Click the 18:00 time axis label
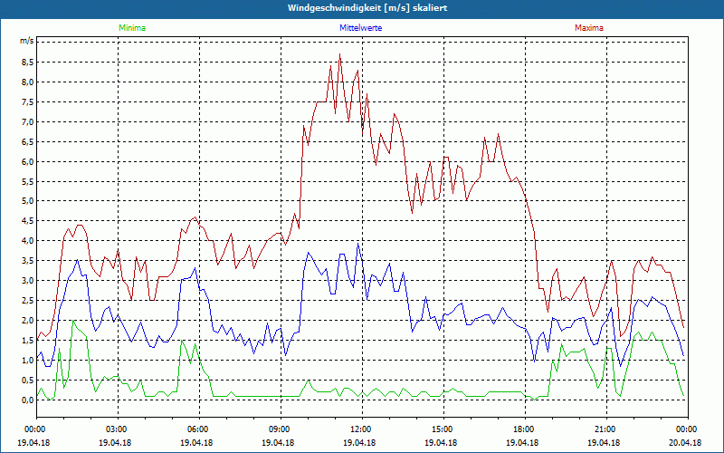This screenshot has height=453, width=724. click(x=525, y=429)
